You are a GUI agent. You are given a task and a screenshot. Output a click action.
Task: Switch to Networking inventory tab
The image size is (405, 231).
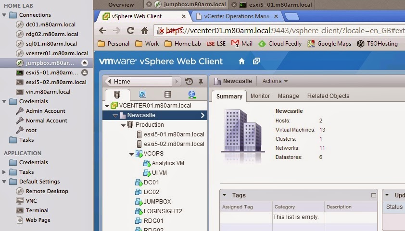pyautogui.click(x=191, y=95)
